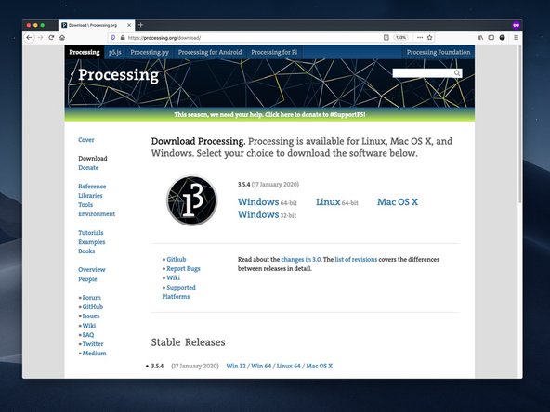Click the padlock site security icon
Screen dimensions: 550x412
(123, 37)
